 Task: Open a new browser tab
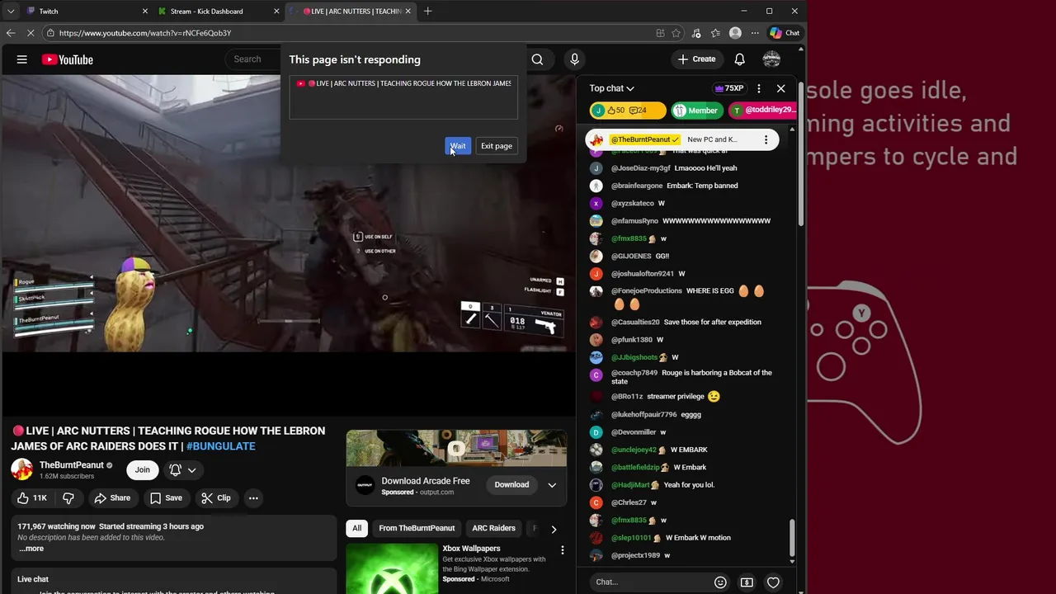point(427,12)
